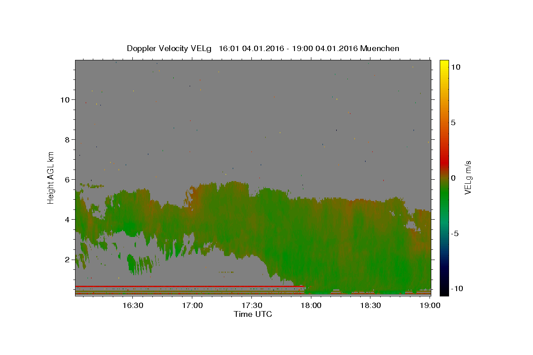Click the colorbar tick label 5
533x355 pixels.
click(453, 122)
